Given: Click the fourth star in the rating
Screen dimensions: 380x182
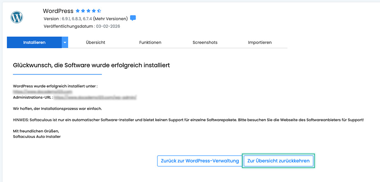Looking at the screenshot, I should coord(94,11).
